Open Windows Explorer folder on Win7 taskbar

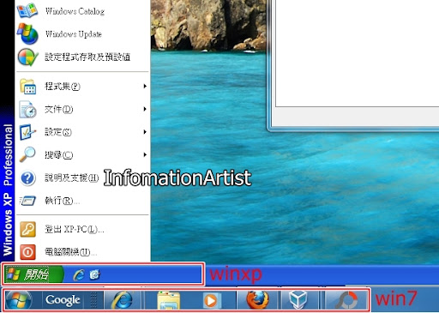pyautogui.click(x=169, y=300)
